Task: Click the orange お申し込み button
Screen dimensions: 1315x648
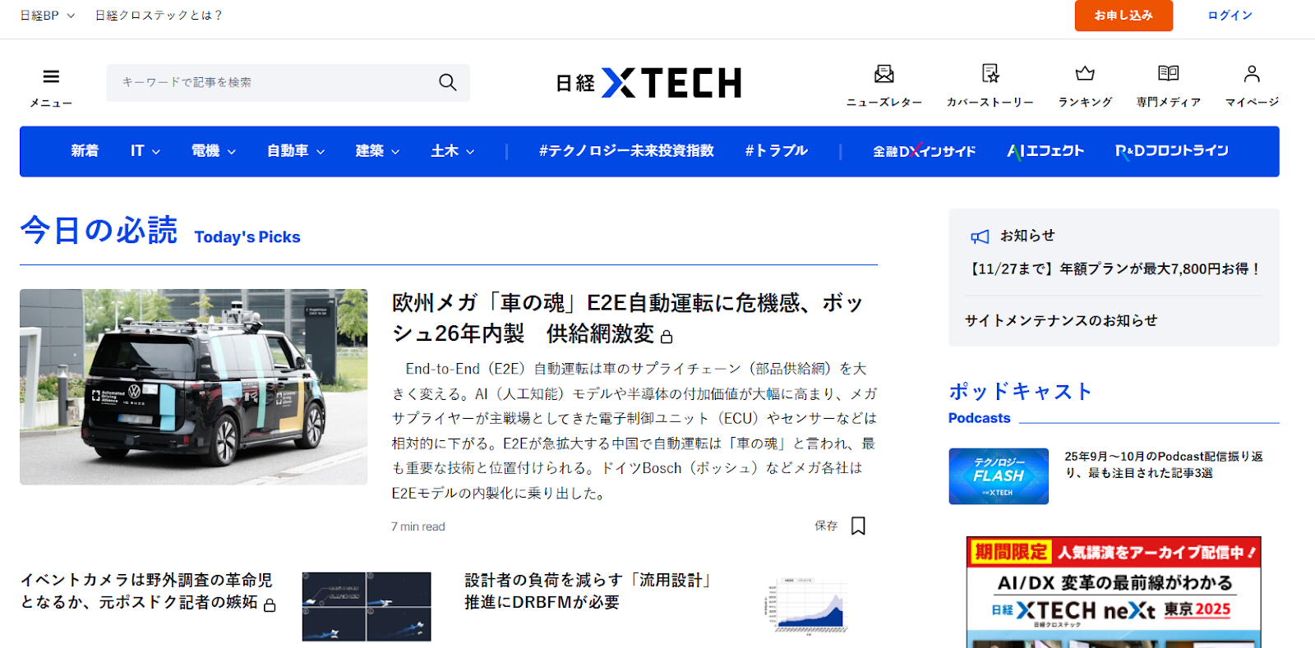Action: click(1123, 16)
